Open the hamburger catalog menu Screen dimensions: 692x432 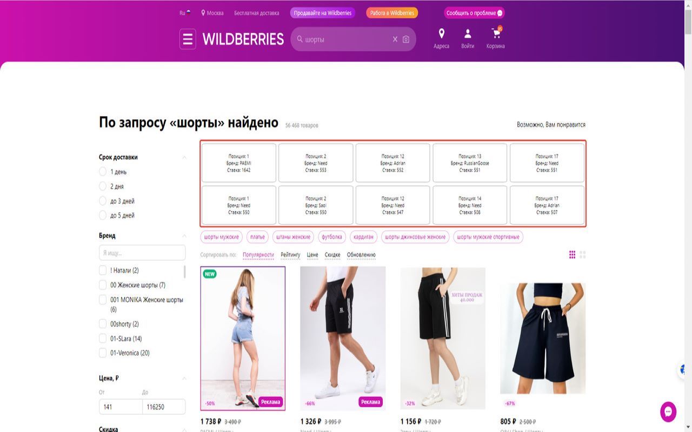tap(188, 39)
